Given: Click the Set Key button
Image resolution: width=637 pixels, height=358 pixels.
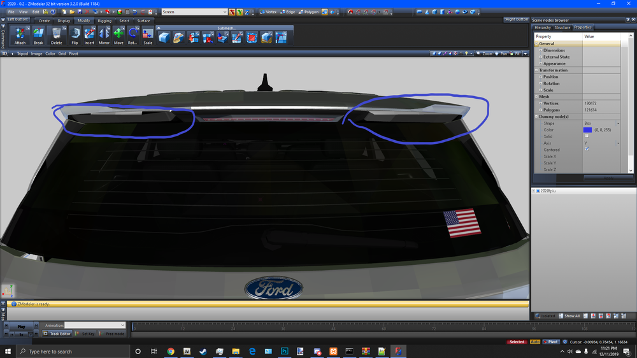Looking at the screenshot, I should (x=86, y=334).
